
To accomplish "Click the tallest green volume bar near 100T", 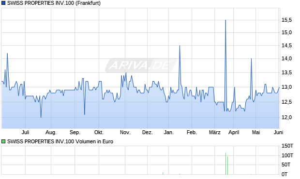I will (x=226, y=164).
